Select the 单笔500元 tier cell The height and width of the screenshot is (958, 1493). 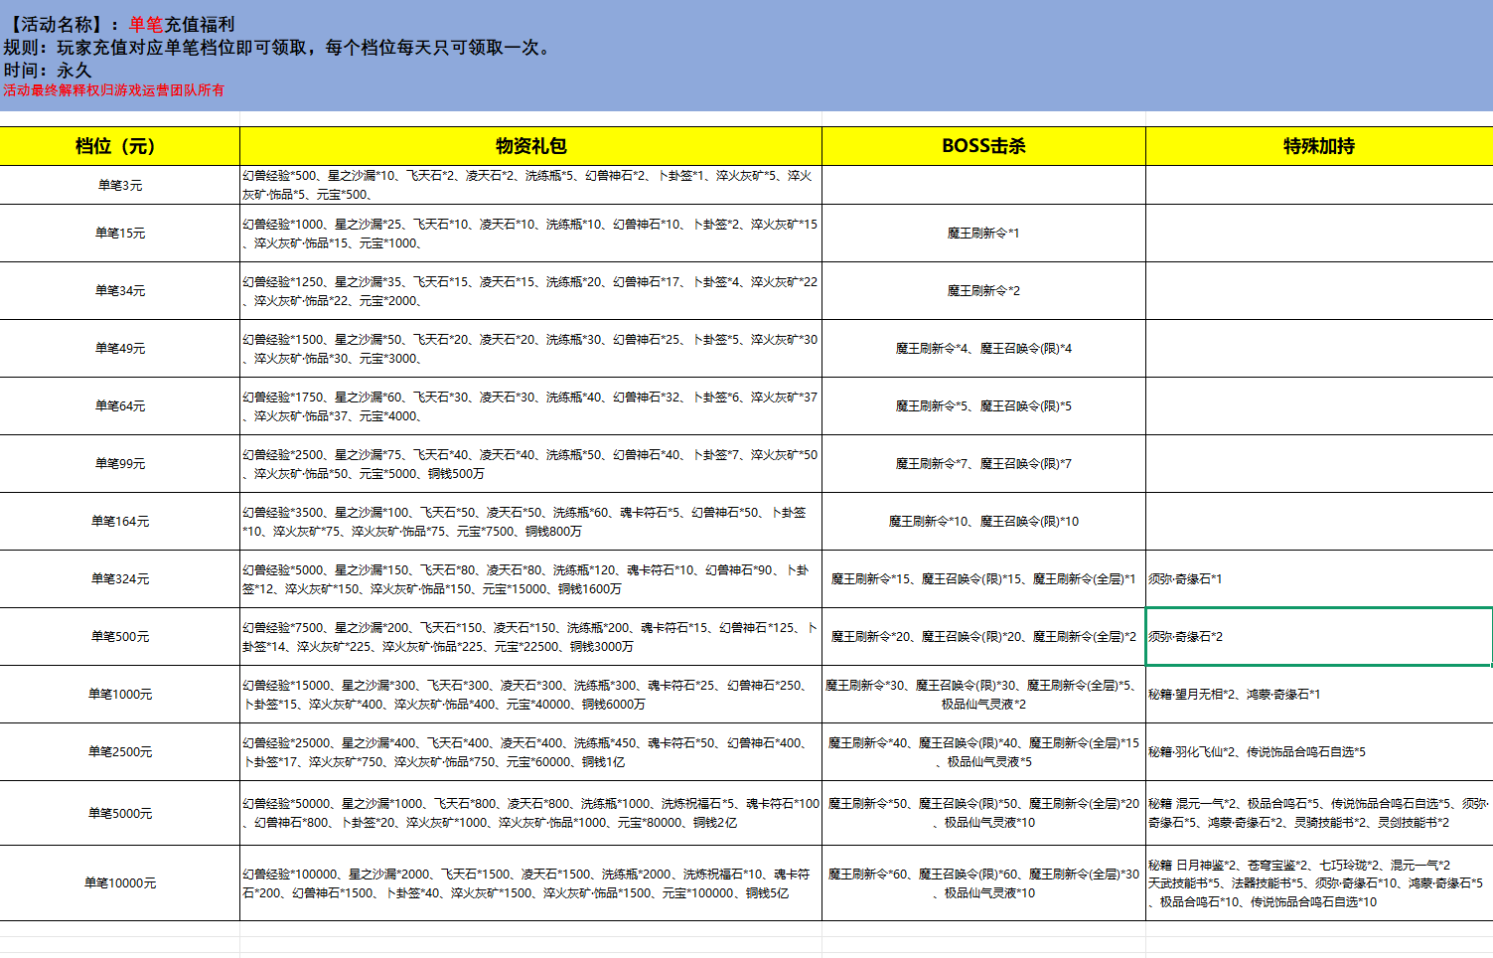119,636
